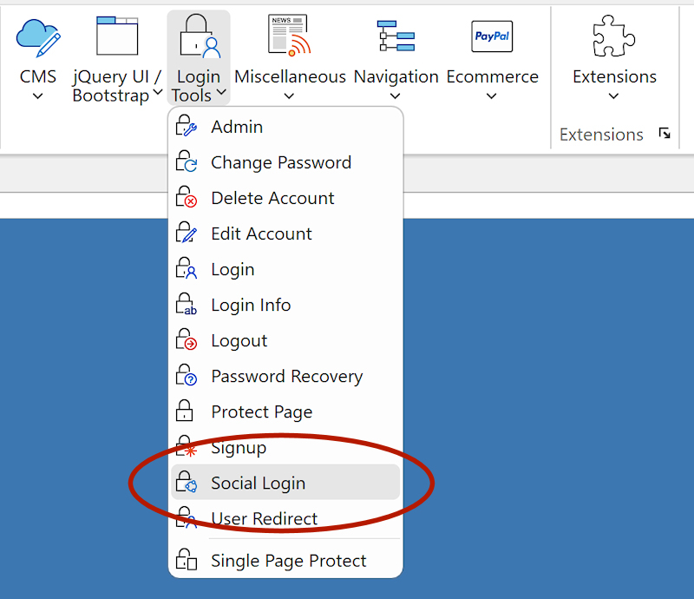Open the Logout menu item
Viewport: 694px width, 599px height.
pos(239,341)
